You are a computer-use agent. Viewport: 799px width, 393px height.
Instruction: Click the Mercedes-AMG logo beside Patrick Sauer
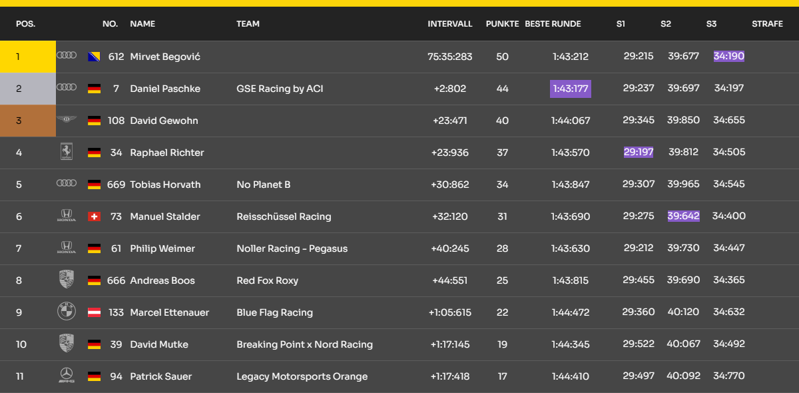point(67,376)
